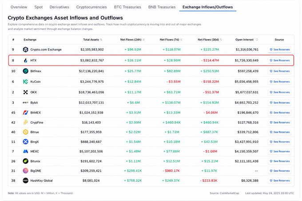The height and width of the screenshot is (201, 302).
Task: See Reserves for Bitfinex
Action: coord(279,71)
